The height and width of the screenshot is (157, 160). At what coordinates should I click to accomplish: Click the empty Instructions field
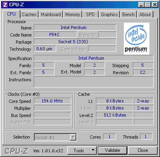click(94, 82)
